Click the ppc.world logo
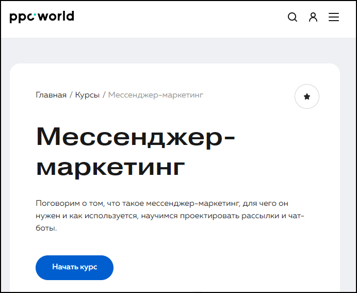Screen dimensions: 357x293 (x=42, y=17)
